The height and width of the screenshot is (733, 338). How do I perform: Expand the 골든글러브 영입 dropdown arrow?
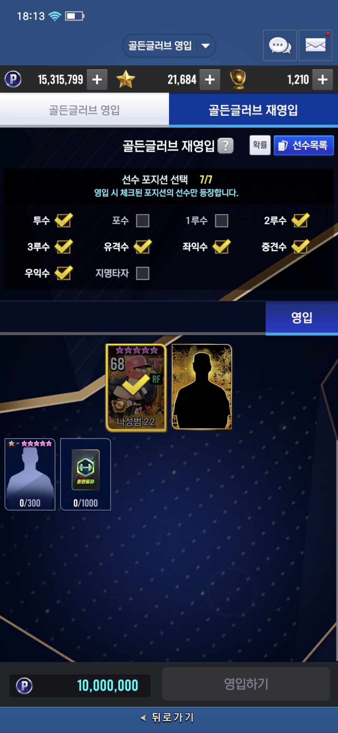[x=206, y=46]
